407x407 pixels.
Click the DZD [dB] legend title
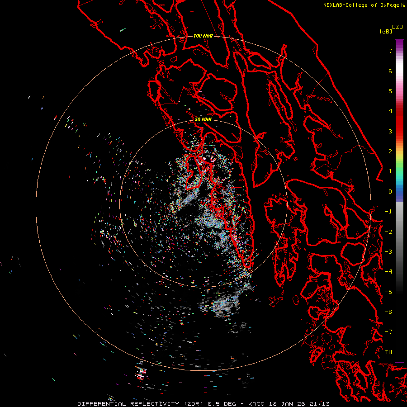(391, 29)
